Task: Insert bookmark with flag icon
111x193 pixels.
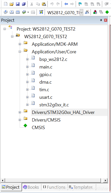Action: point(80,4)
